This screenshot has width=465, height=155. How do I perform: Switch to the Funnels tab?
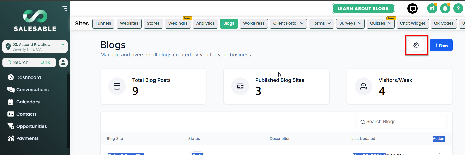click(x=103, y=23)
